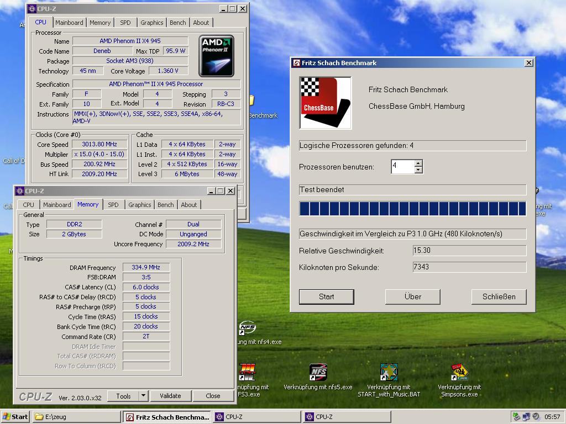Click the Code Name value Deneb
The height and width of the screenshot is (424, 566).
point(102,51)
